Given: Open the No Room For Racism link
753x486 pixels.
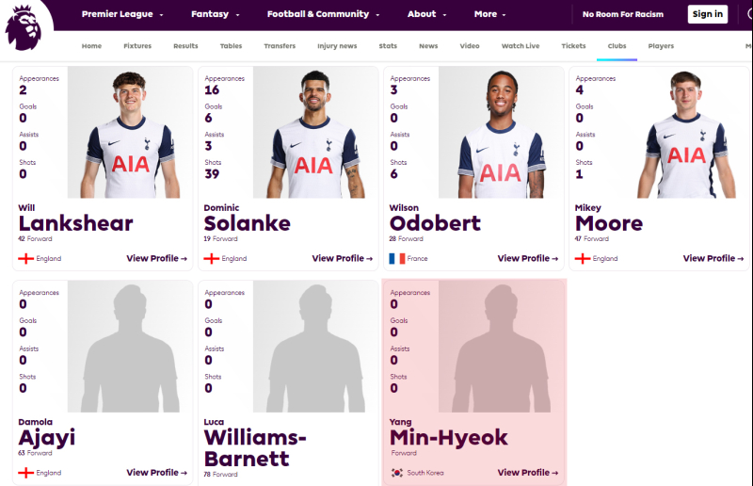Looking at the screenshot, I should [x=623, y=14].
